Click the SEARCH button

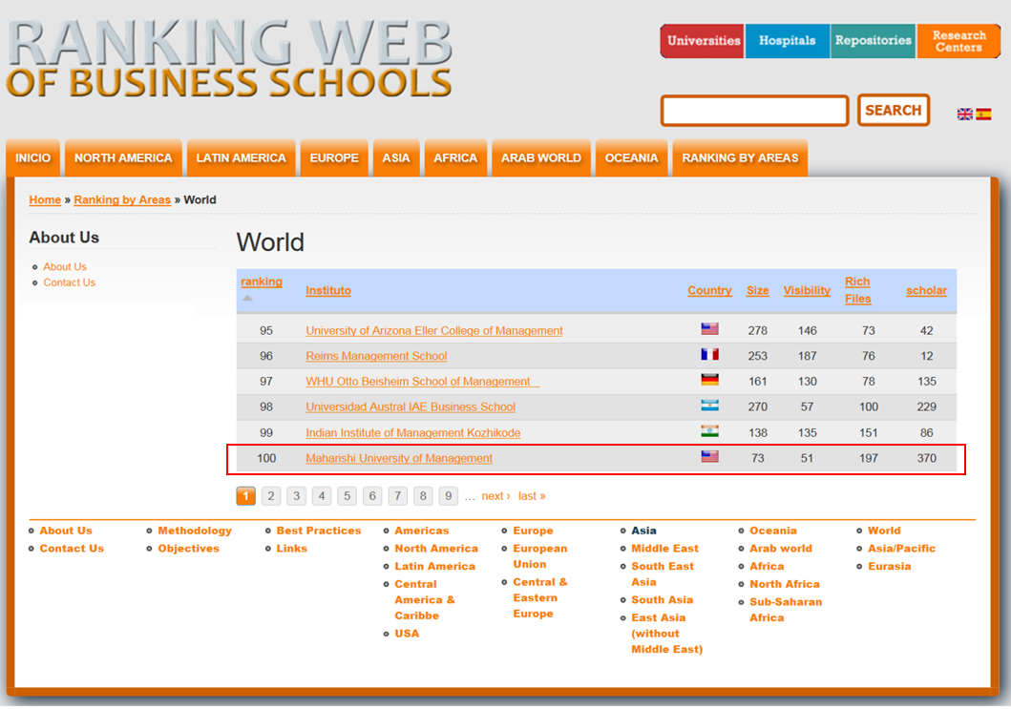click(893, 111)
